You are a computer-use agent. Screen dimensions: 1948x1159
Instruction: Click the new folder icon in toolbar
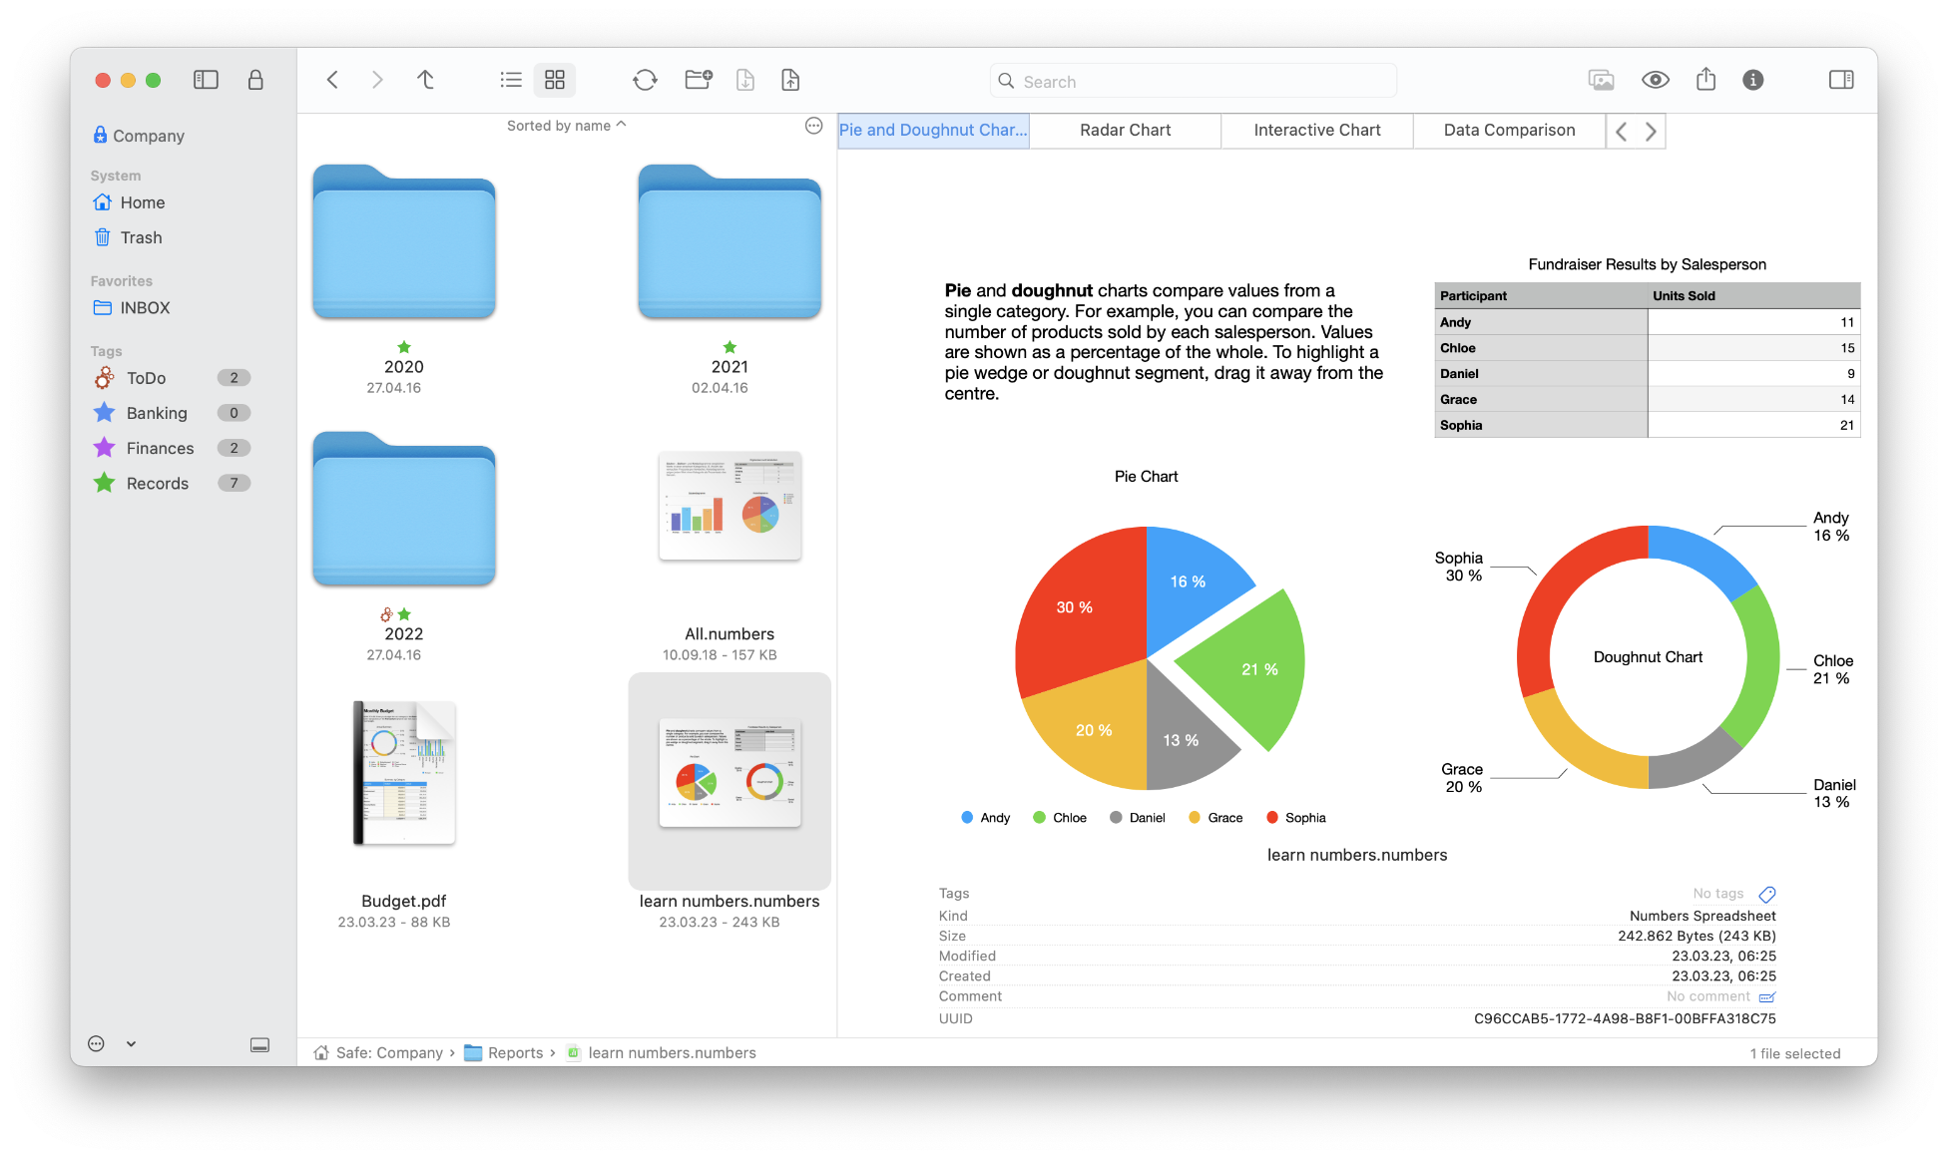pos(696,79)
